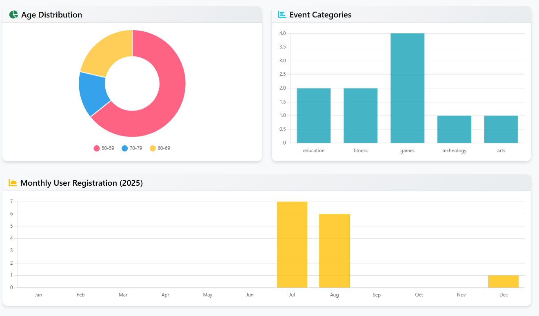Expand the Event Categories panel header
539x316 pixels.
point(402,14)
